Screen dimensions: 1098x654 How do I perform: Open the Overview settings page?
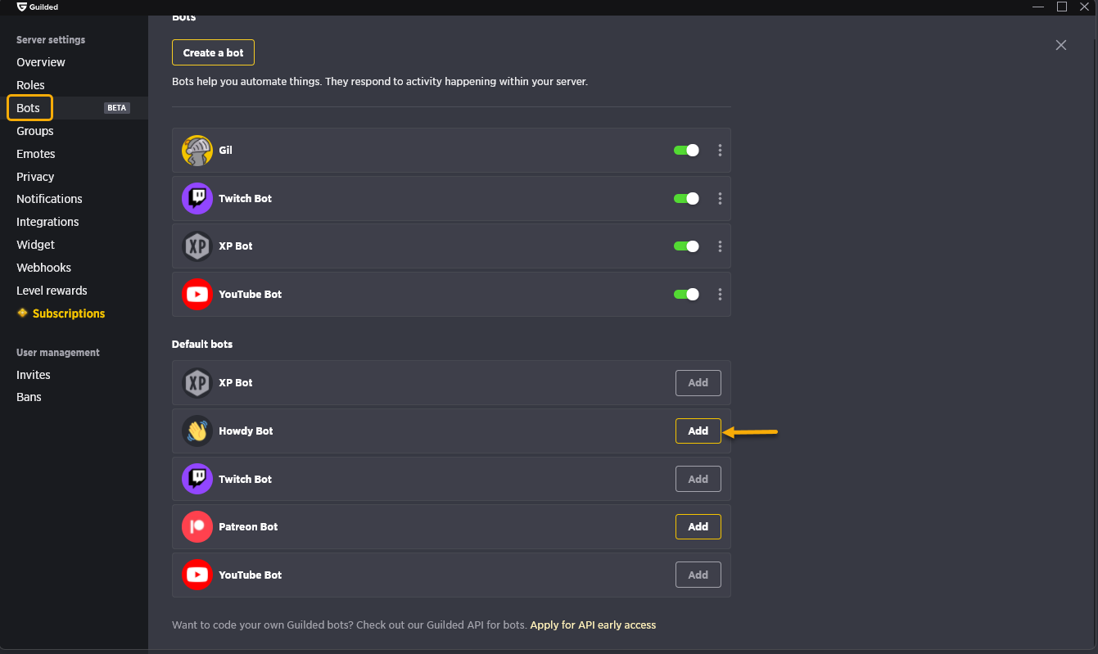click(41, 62)
